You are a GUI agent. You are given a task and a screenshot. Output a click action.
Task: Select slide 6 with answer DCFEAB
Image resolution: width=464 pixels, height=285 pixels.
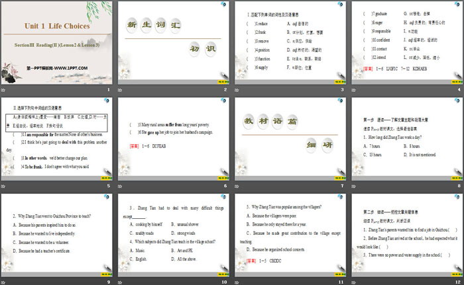(174, 139)
